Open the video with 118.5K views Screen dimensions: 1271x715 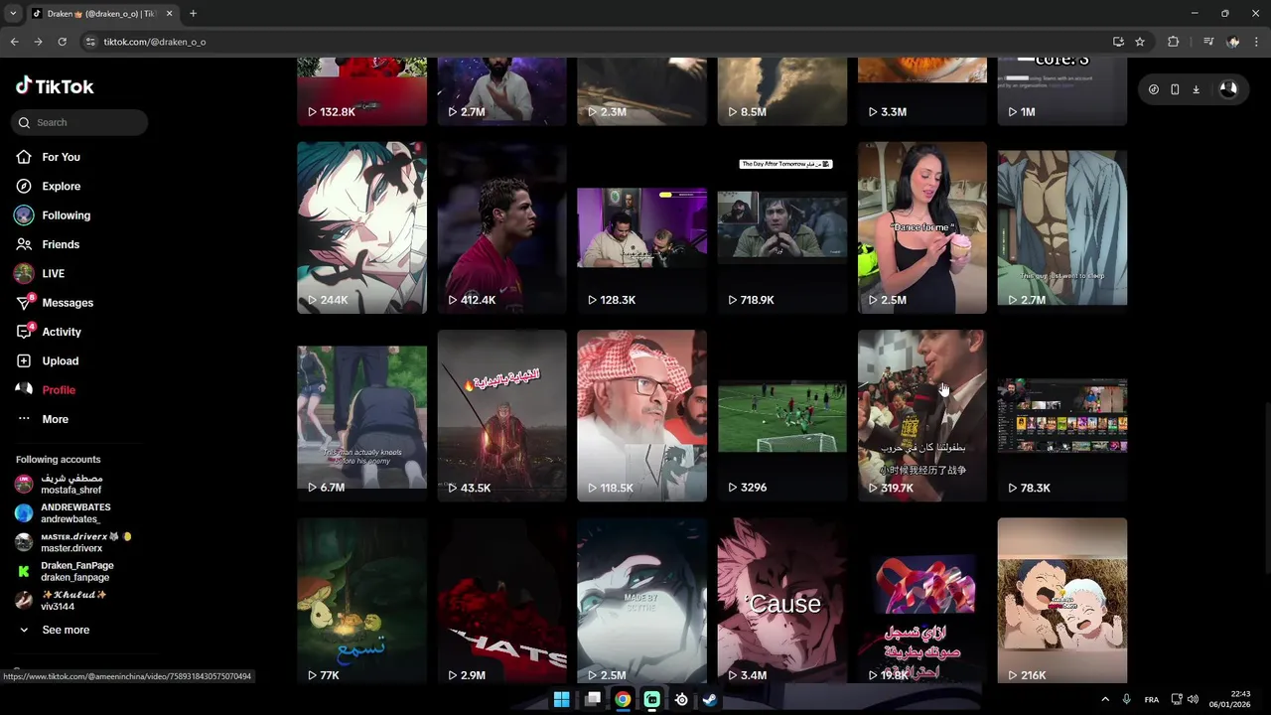pos(641,415)
